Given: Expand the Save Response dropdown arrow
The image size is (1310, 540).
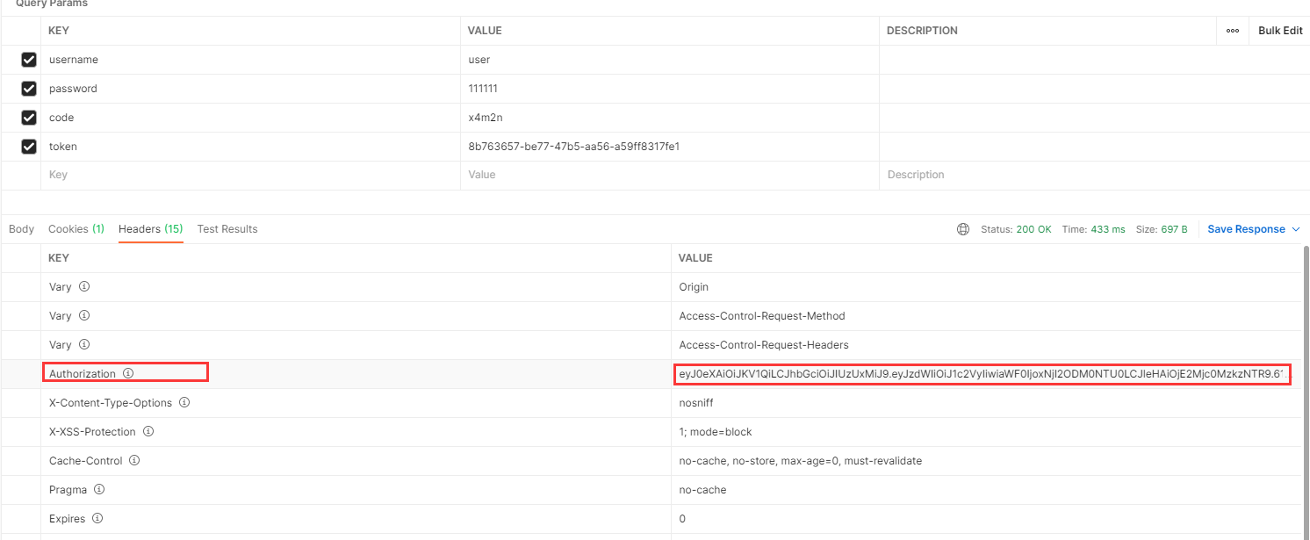Looking at the screenshot, I should click(x=1295, y=229).
